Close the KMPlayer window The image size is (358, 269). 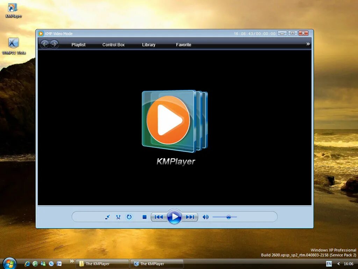coord(303,33)
